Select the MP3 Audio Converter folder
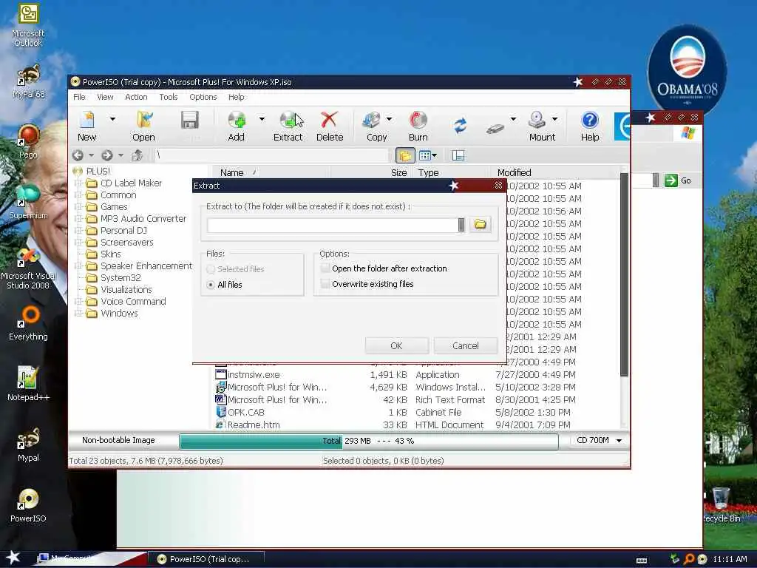The height and width of the screenshot is (568, 757). click(143, 219)
